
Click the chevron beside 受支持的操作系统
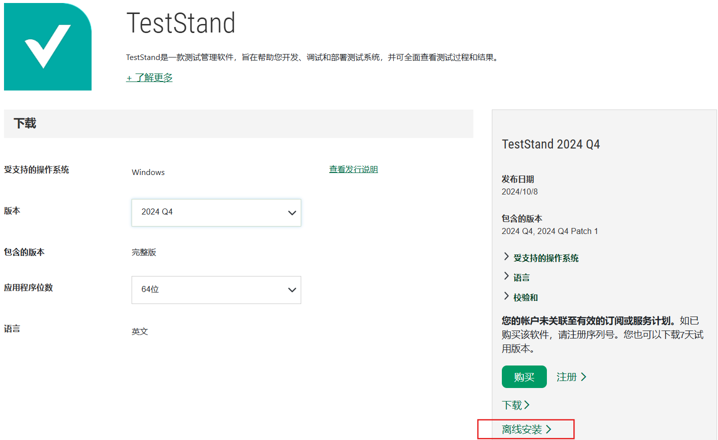pos(506,257)
